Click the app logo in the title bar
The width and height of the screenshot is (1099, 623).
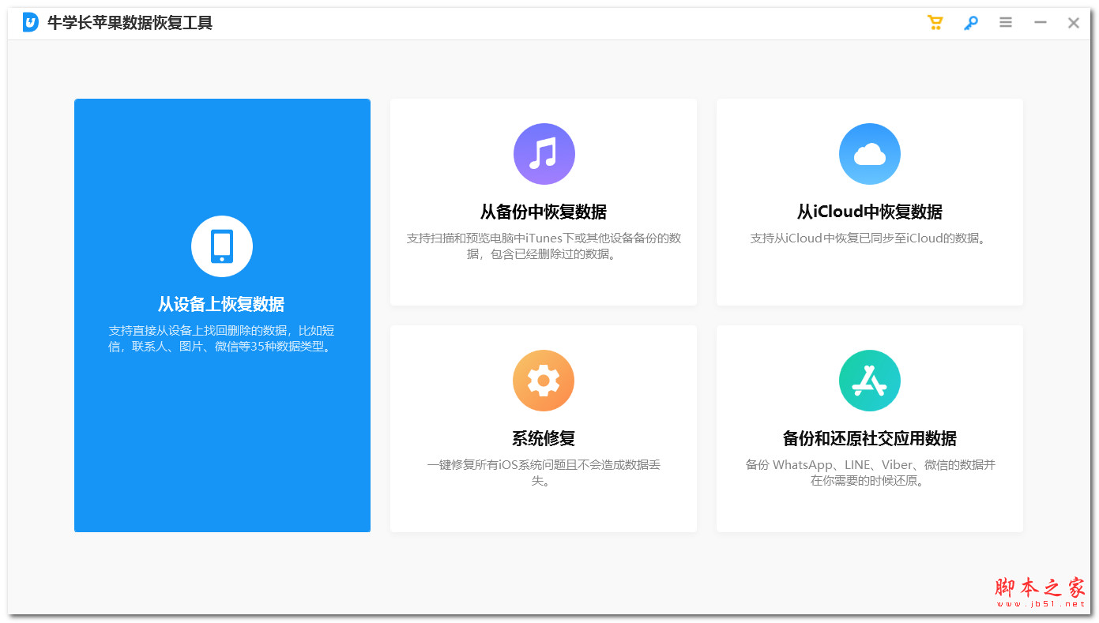coord(31,22)
